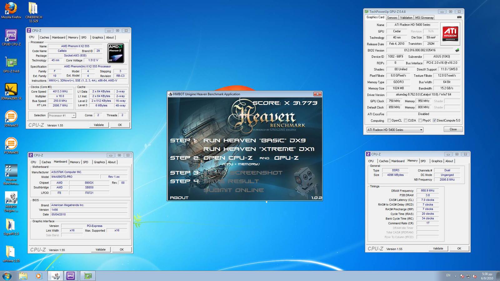Click Validate in Mainboard CPU-Z window
The height and width of the screenshot is (281, 500).
pyautogui.click(x=101, y=250)
